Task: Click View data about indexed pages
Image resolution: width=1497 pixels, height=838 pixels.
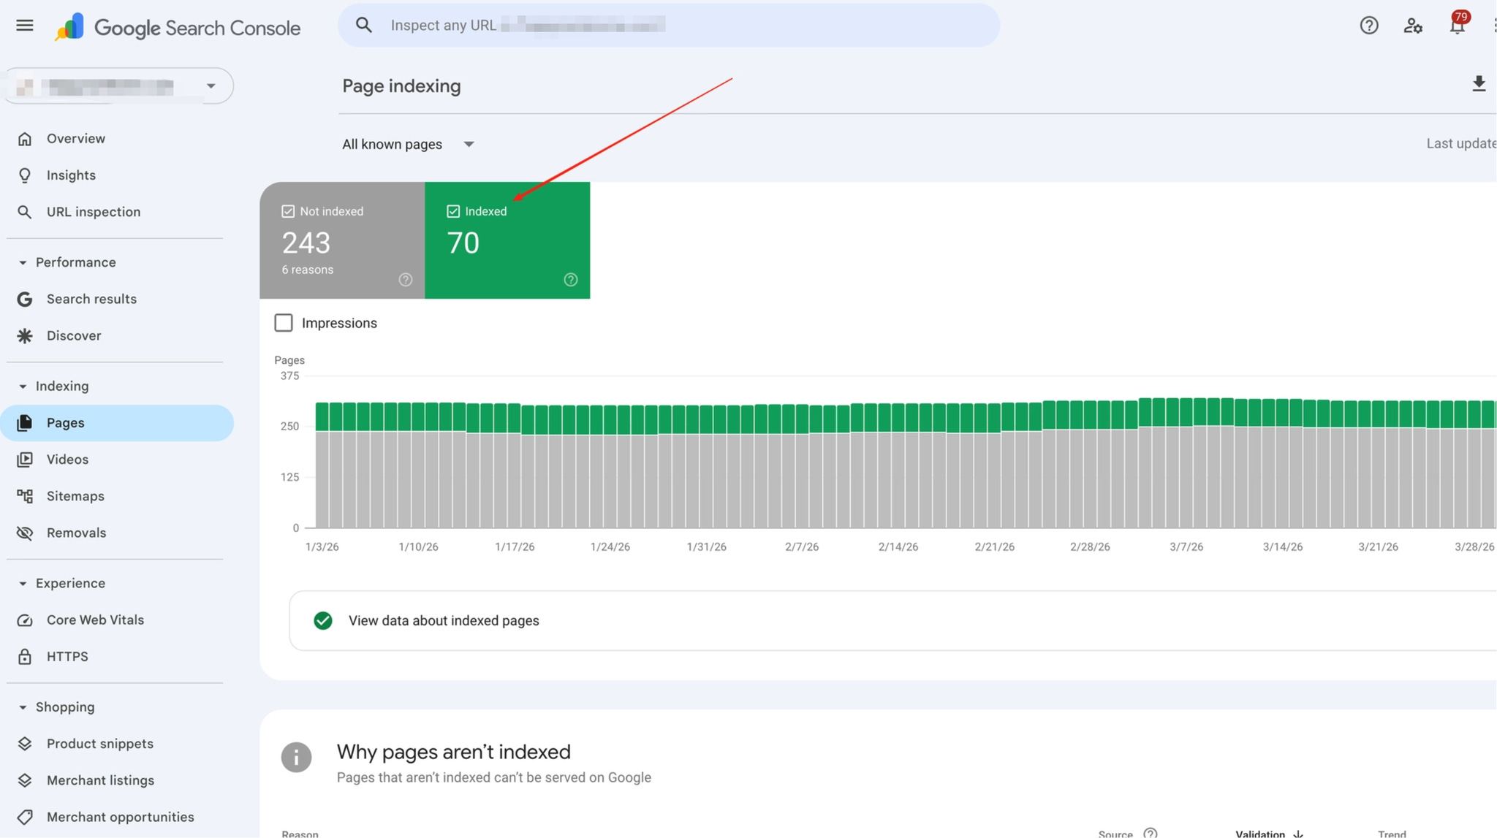Action: click(444, 620)
